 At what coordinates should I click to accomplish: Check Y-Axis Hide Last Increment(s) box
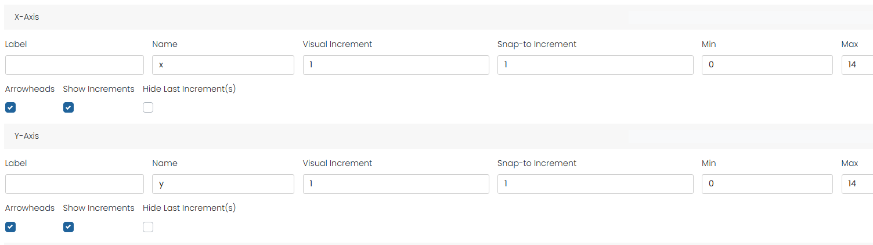tap(148, 227)
